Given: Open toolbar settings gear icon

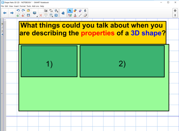Looking at the screenshot, I should coord(175,11).
